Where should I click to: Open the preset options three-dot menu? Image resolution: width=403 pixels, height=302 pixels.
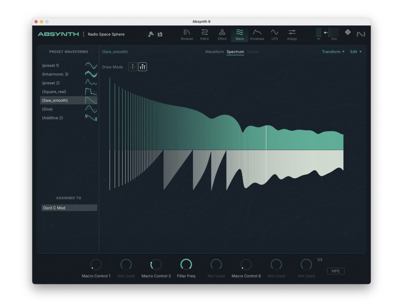pyautogui.click(x=84, y=34)
